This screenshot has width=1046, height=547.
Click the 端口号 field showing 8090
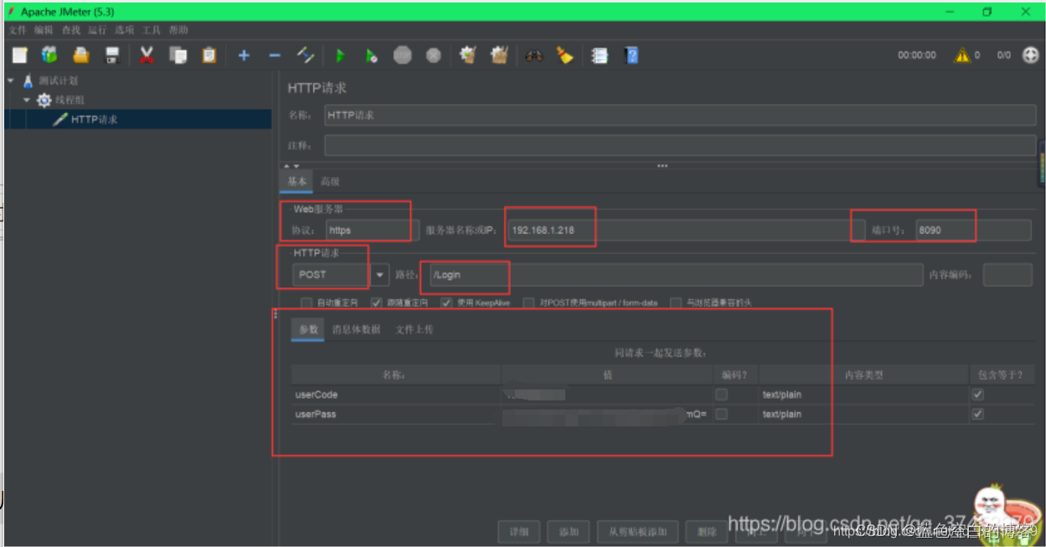(972, 230)
